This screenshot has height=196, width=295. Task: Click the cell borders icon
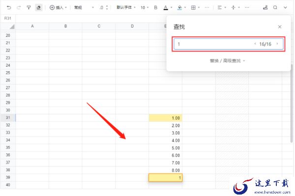point(193,7)
